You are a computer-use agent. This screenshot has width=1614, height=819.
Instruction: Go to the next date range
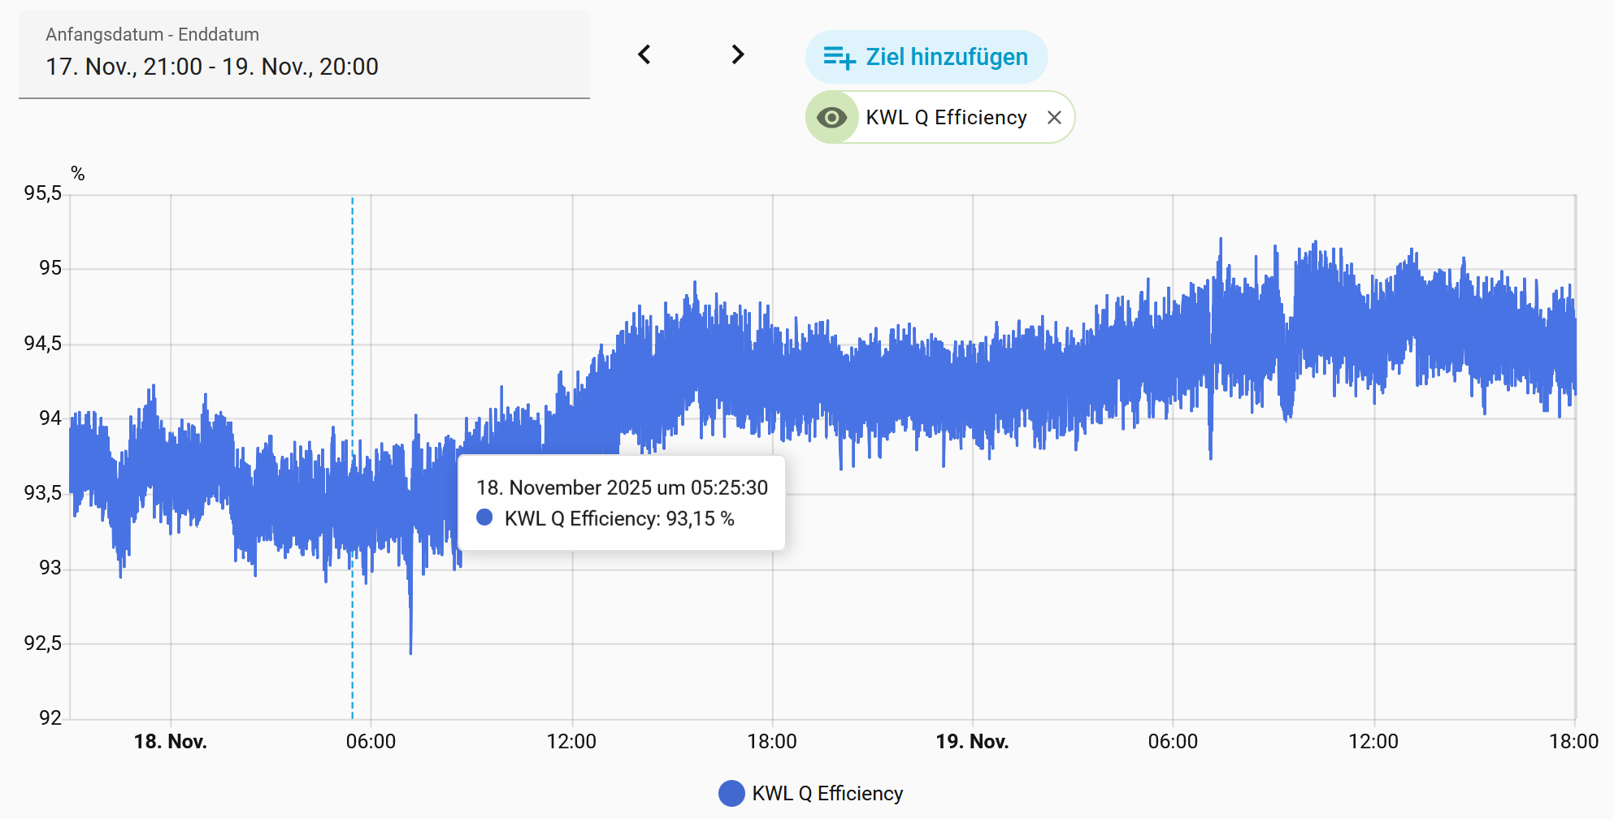point(737,54)
